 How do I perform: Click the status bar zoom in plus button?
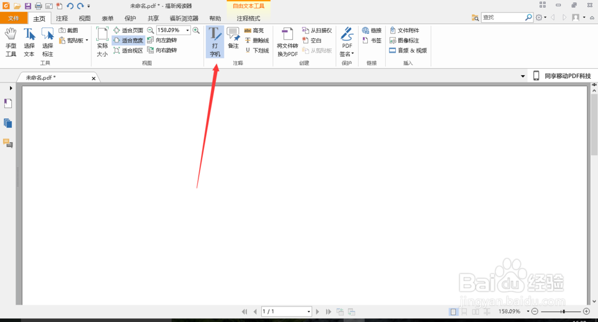[x=587, y=312]
